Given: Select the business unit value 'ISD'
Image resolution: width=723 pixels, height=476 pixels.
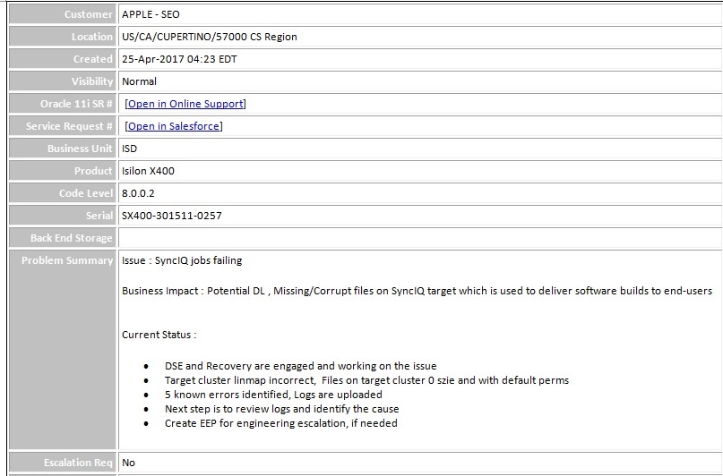Looking at the screenshot, I should click(x=130, y=149).
